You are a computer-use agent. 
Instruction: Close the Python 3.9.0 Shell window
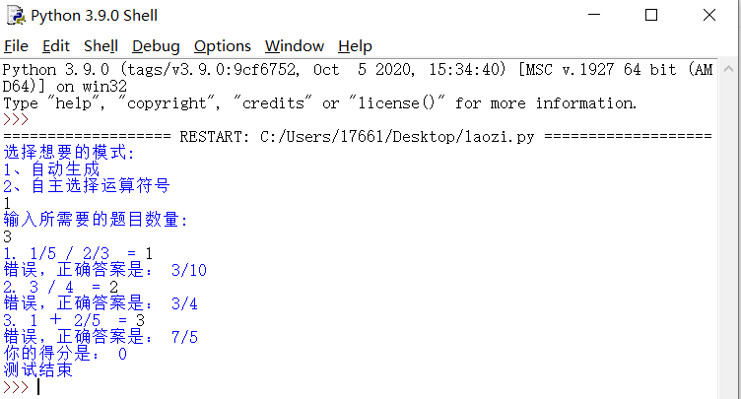709,15
